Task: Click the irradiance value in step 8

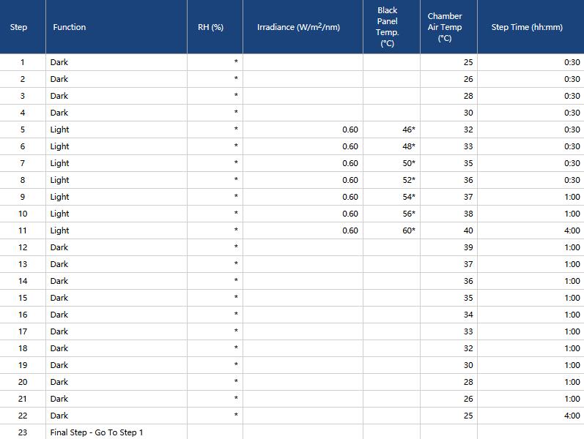Action: tap(350, 180)
